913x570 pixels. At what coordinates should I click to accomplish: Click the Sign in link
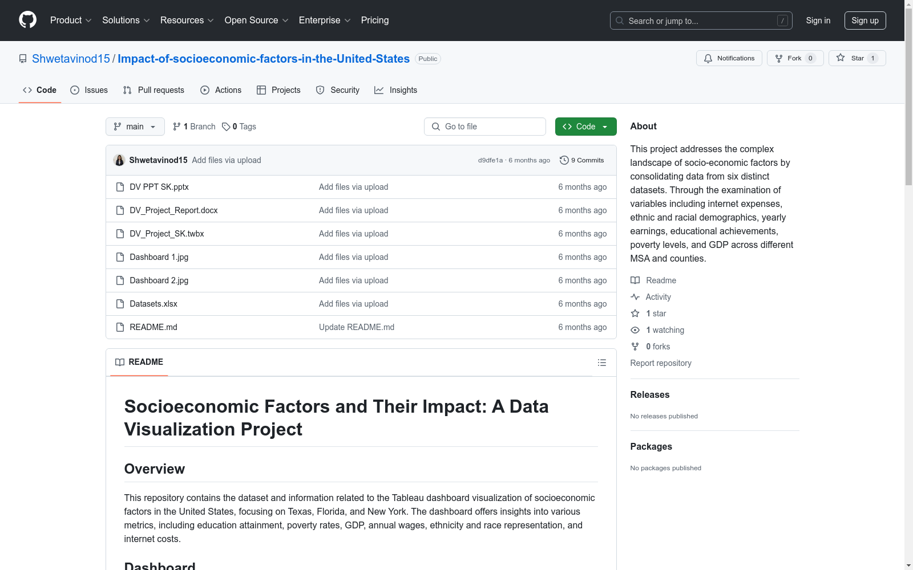click(818, 21)
